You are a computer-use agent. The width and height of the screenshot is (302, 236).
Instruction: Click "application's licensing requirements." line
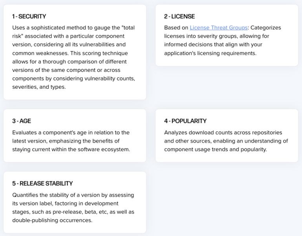click(x=210, y=53)
